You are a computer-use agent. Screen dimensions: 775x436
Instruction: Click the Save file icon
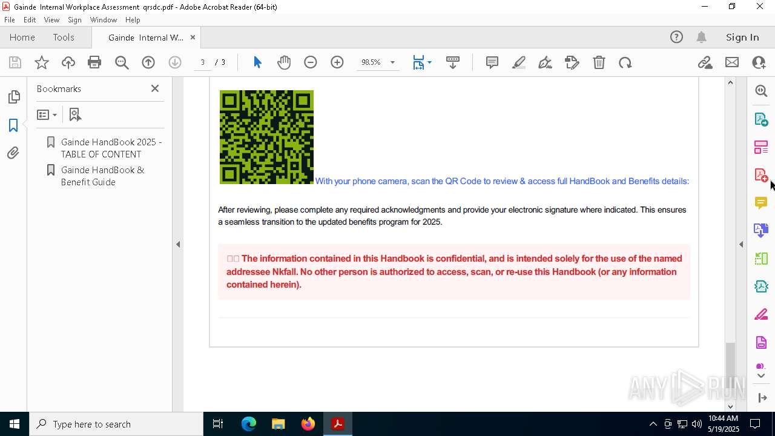point(15,62)
